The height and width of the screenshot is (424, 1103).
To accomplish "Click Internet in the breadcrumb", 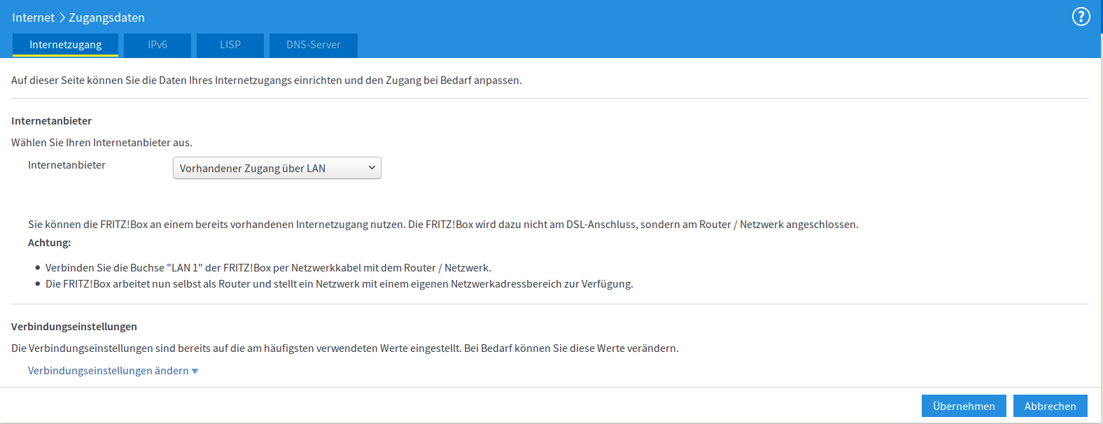I will pos(33,17).
